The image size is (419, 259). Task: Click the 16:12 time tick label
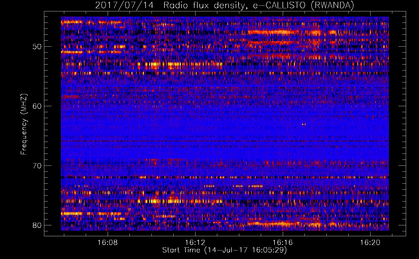pos(195,243)
